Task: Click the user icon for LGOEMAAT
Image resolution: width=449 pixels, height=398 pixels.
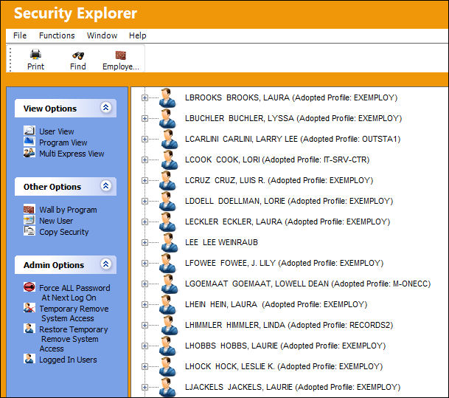Action: point(169,284)
